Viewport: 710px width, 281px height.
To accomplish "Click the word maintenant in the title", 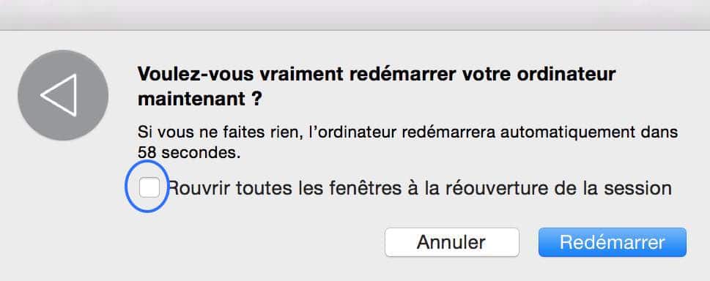I will (191, 99).
